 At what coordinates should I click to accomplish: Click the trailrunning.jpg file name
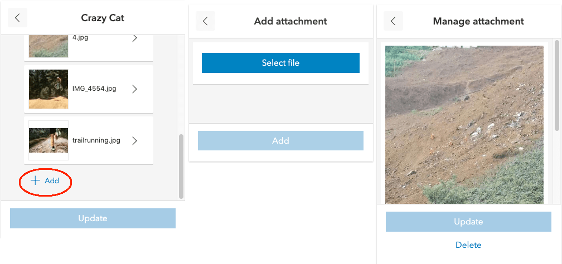click(x=96, y=140)
